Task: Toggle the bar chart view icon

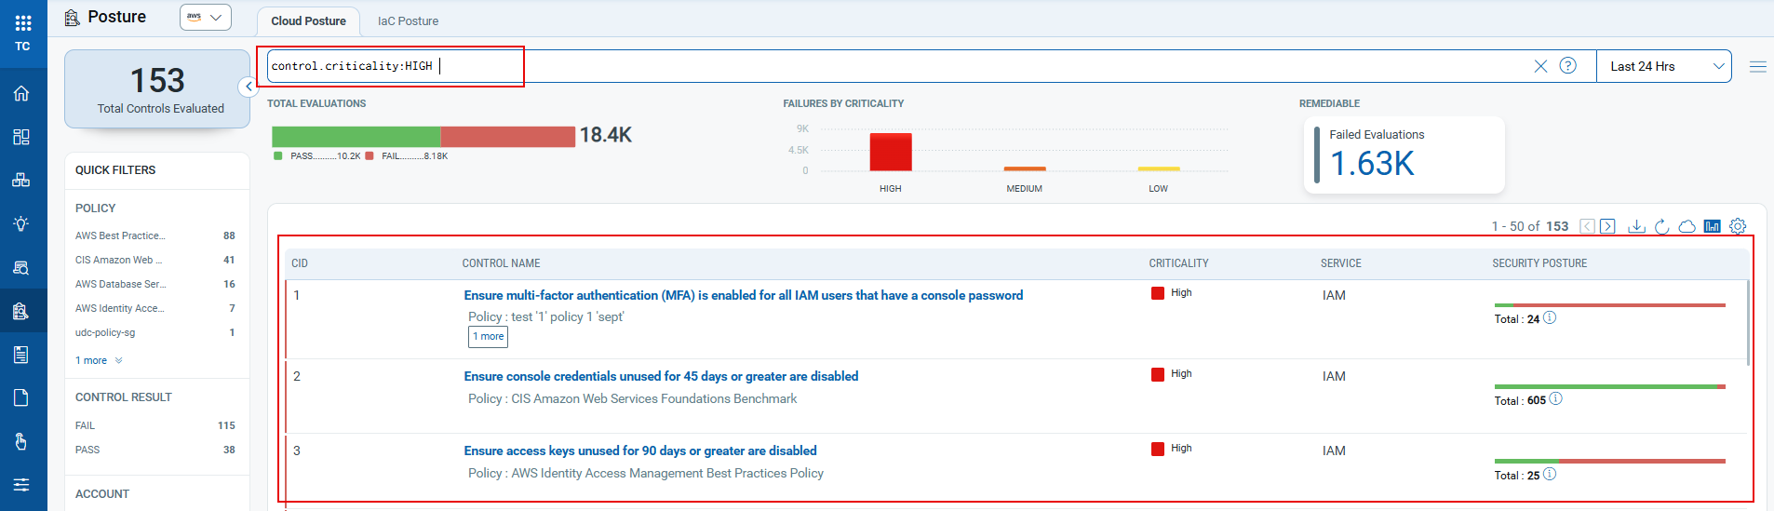Action: (x=1712, y=226)
